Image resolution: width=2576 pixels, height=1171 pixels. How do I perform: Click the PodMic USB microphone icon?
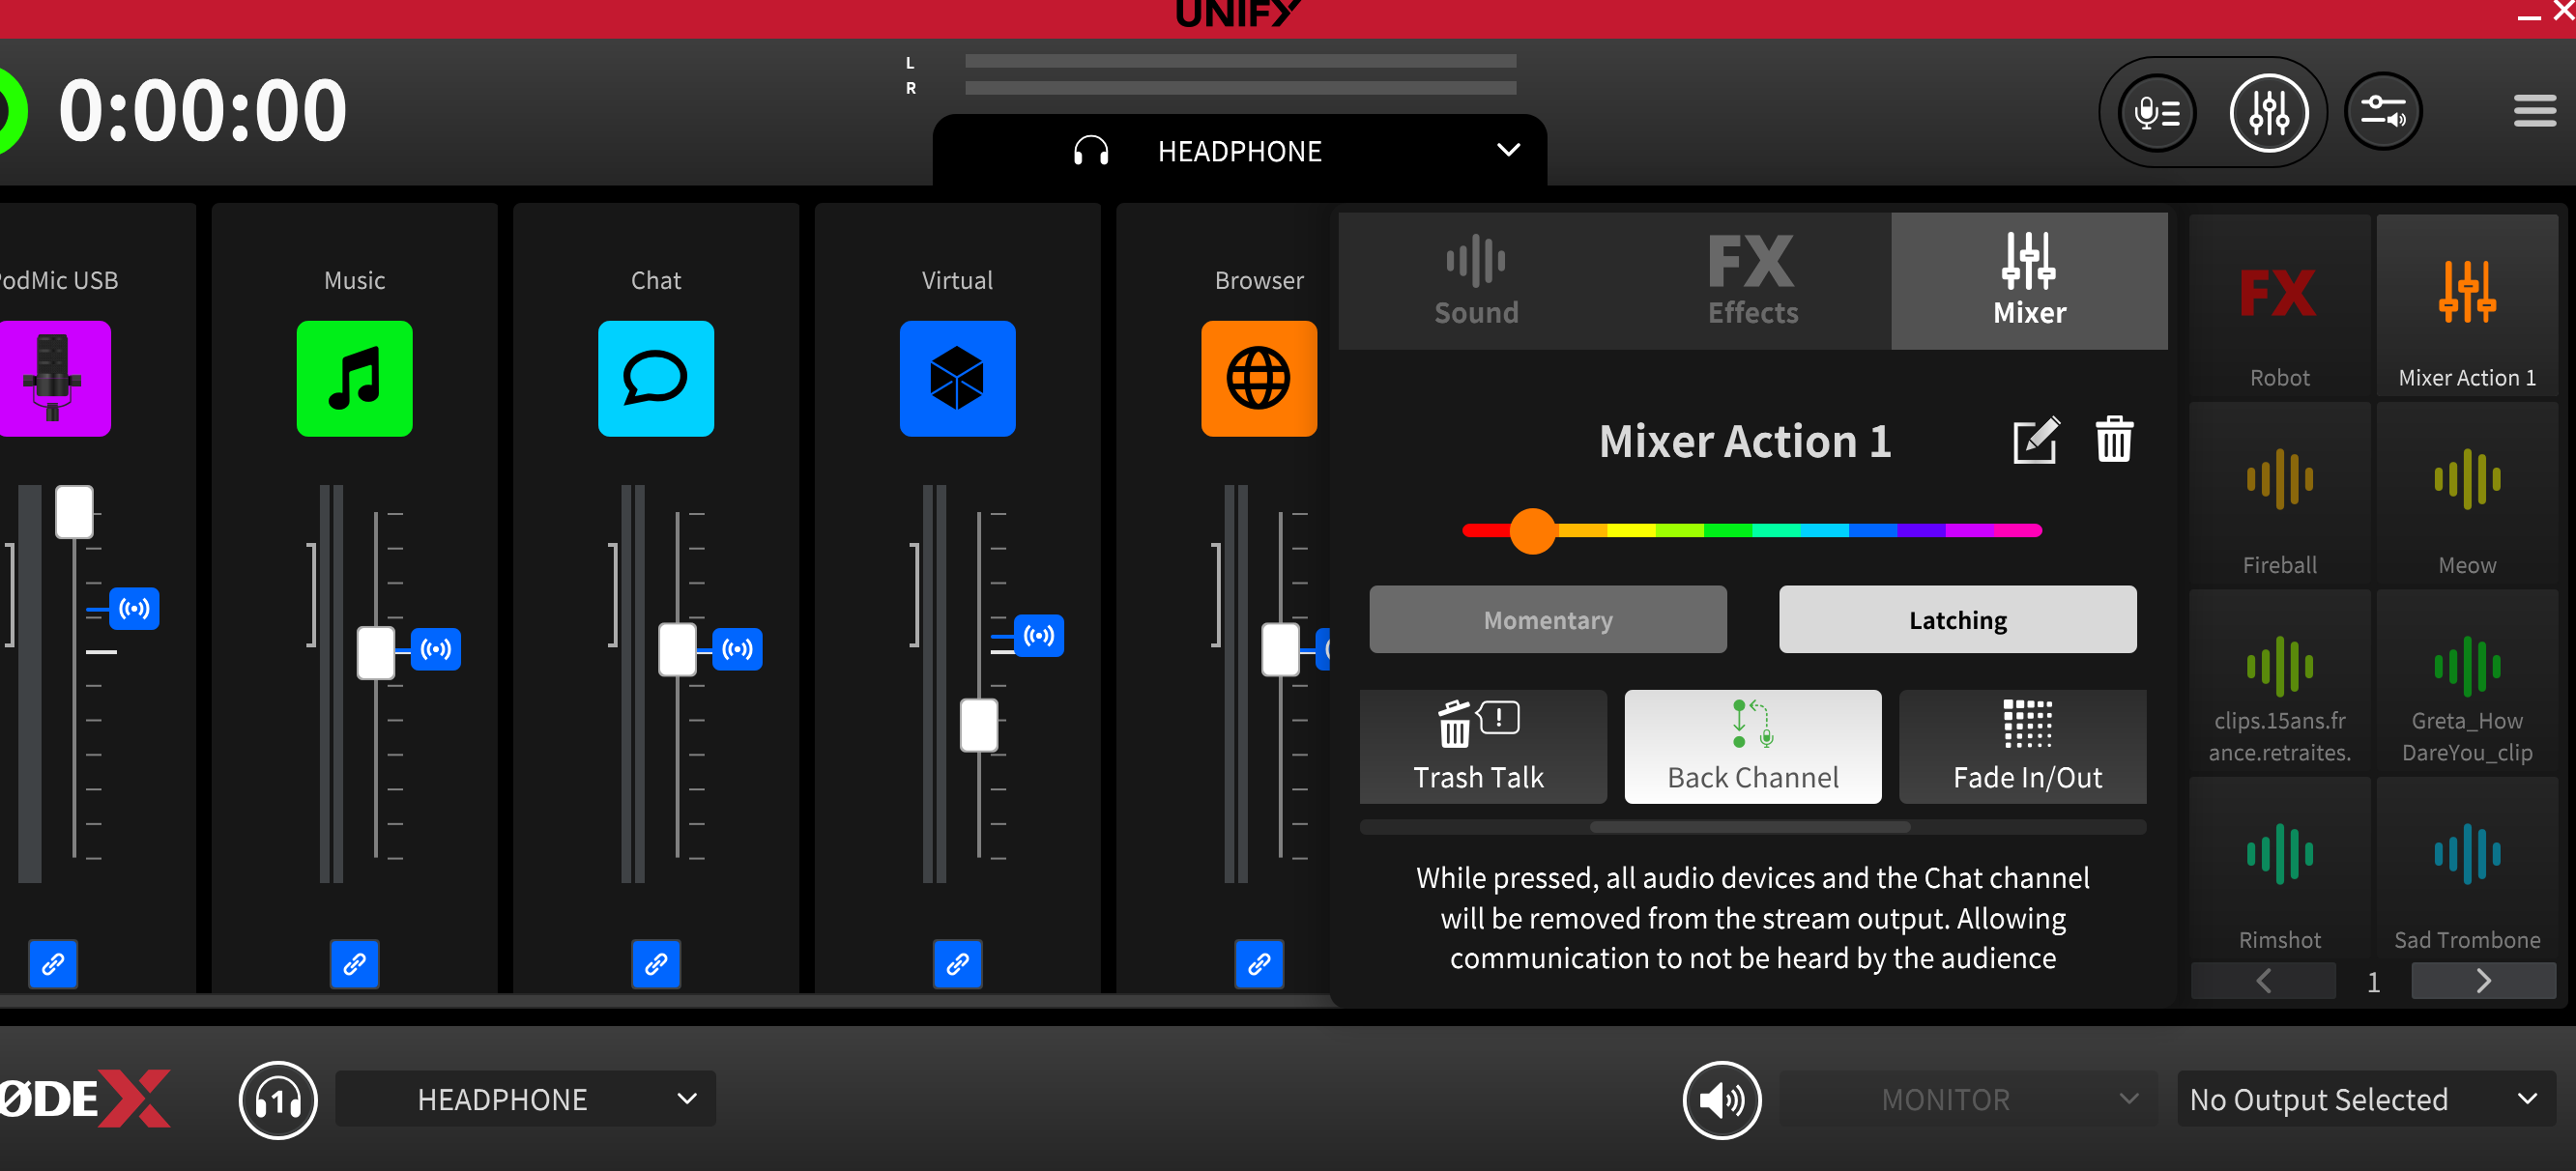[x=54, y=379]
